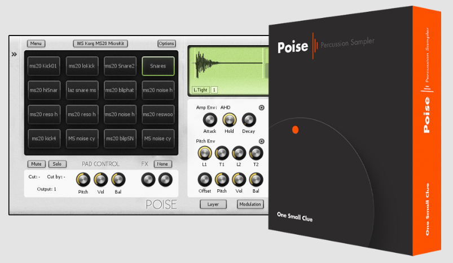This screenshot has width=453, height=263.
Task: Toggle the Amp Env enable circle button
Action: (x=261, y=108)
